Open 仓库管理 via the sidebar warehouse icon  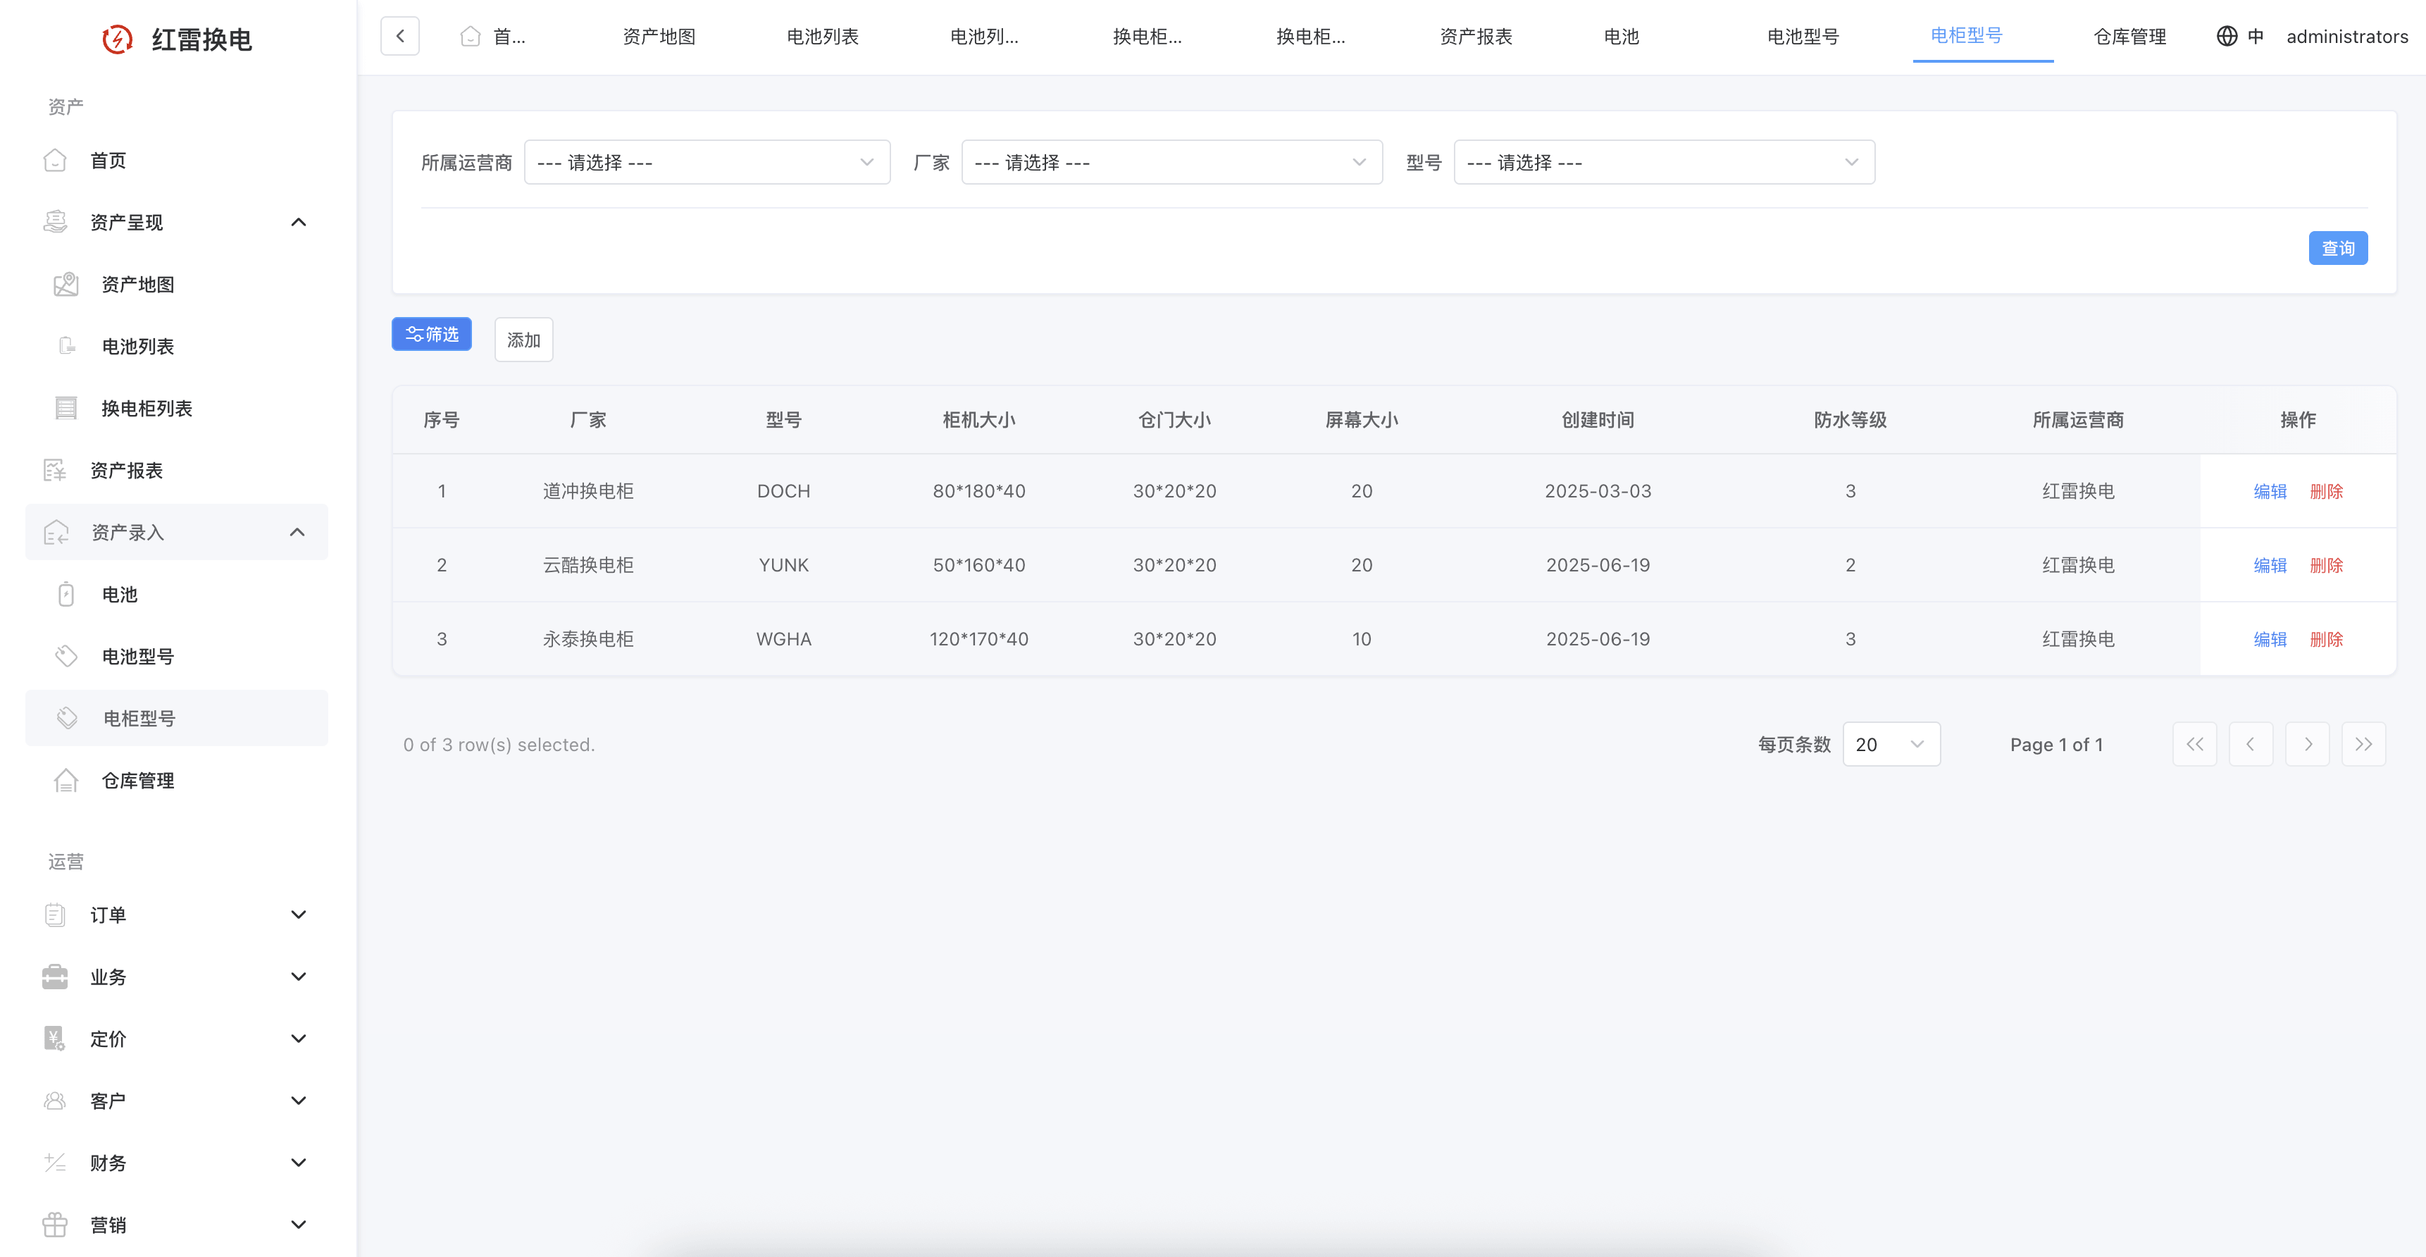(66, 780)
